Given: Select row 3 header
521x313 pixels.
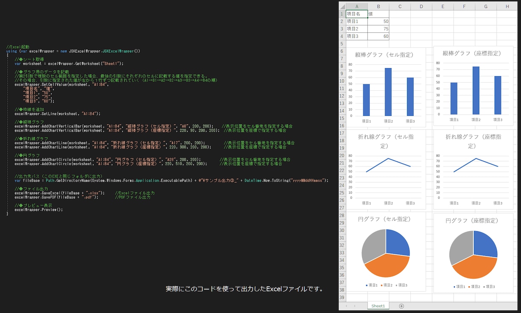Looking at the screenshot, I should [x=342, y=29].
